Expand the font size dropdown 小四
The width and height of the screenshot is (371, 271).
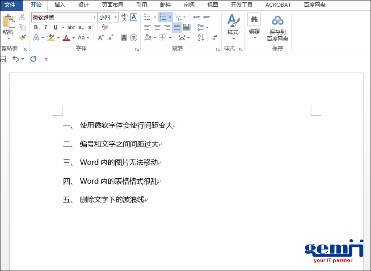point(116,17)
